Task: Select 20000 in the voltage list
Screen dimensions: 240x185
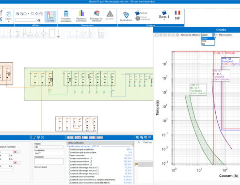Action: point(208,38)
